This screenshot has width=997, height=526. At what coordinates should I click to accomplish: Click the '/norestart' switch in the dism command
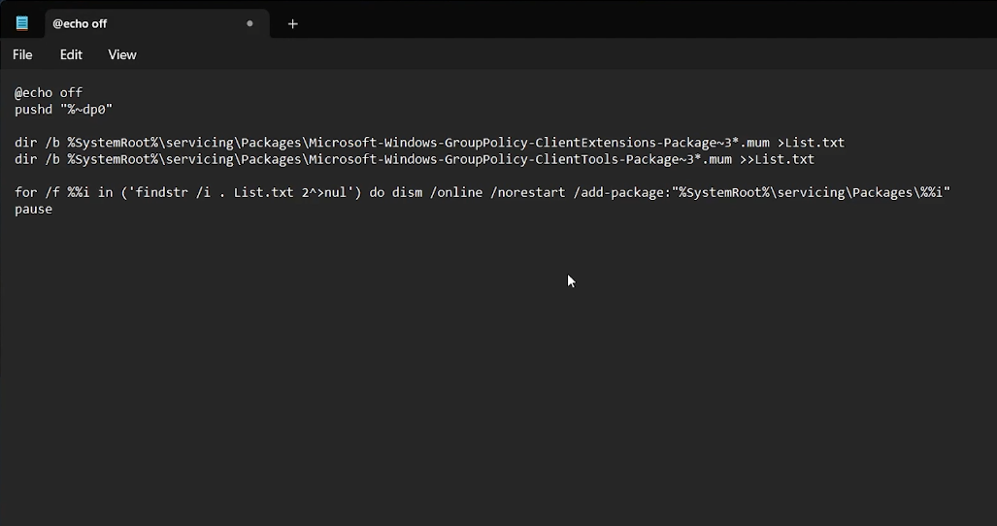tap(528, 192)
